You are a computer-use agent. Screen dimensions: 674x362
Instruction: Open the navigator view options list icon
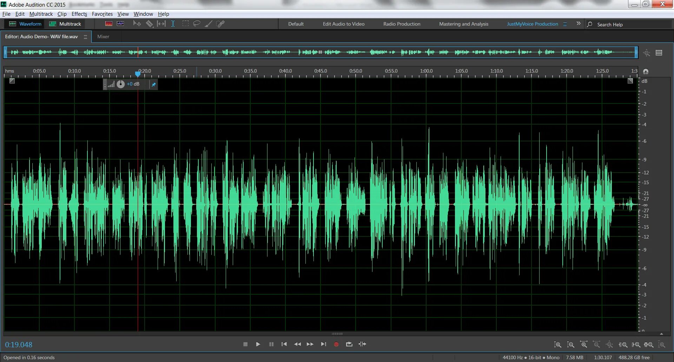(659, 53)
